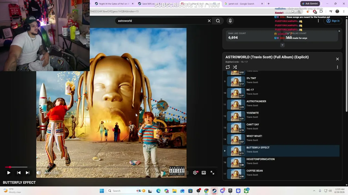The width and height of the screenshot is (348, 195).
Task: Click the ASTROTHUNDER video thumbnail
Action: [236, 104]
